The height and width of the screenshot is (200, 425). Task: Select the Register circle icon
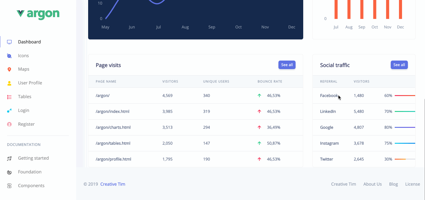pyautogui.click(x=9, y=124)
